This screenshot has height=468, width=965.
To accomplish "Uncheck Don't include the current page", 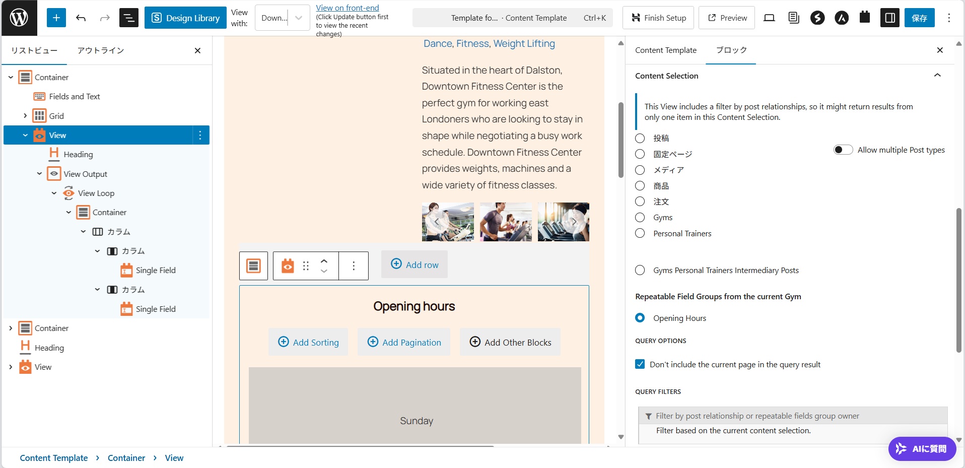I will click(x=640, y=364).
